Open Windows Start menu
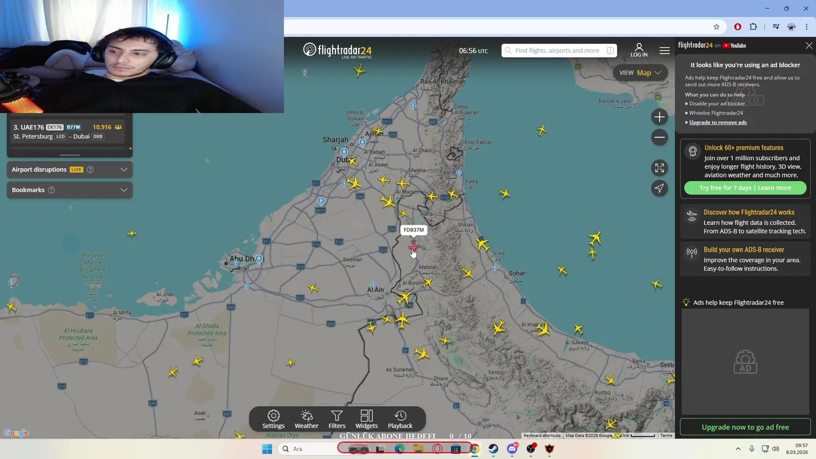816x459 pixels. pyautogui.click(x=267, y=449)
